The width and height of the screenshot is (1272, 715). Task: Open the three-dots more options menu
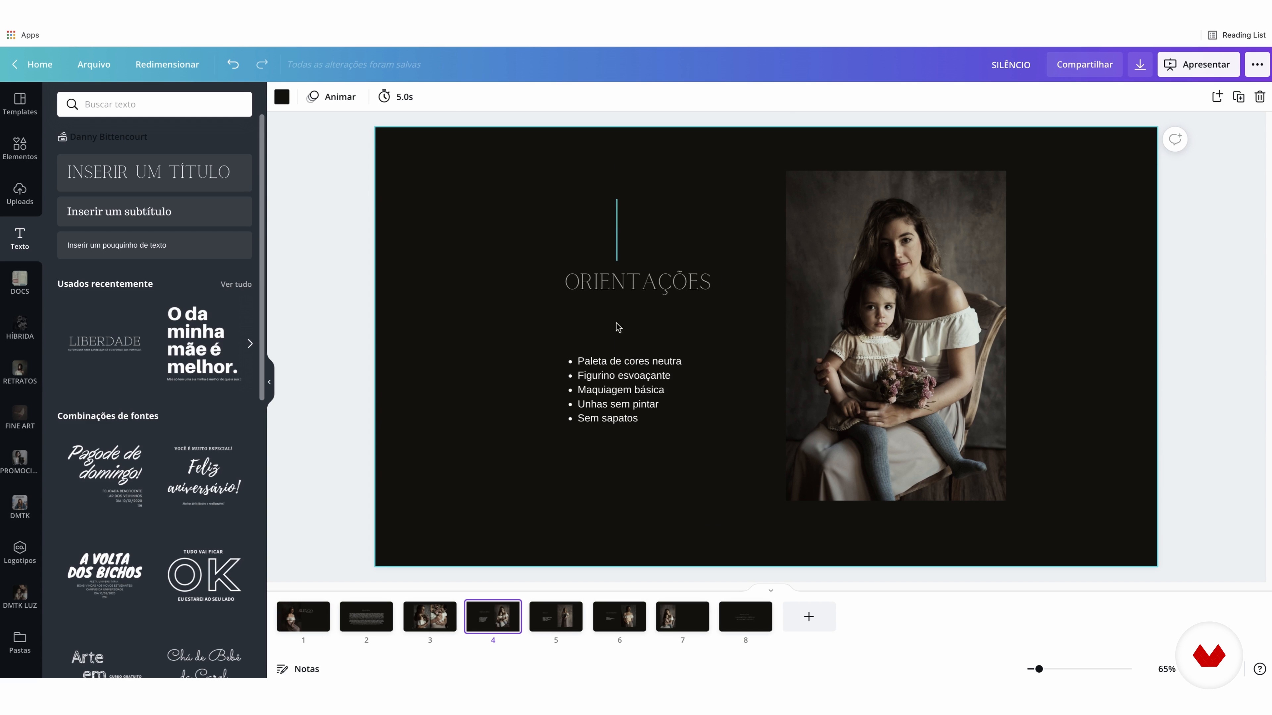pyautogui.click(x=1257, y=64)
